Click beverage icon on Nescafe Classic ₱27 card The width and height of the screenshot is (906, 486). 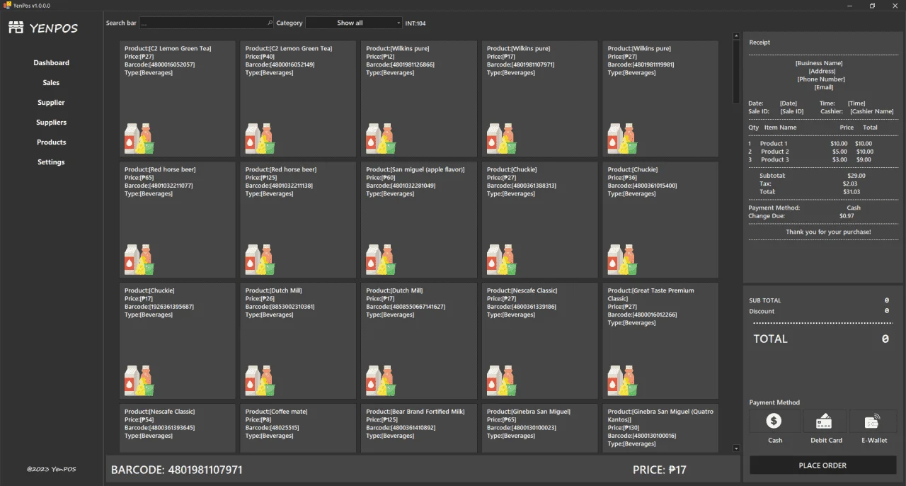click(502, 380)
